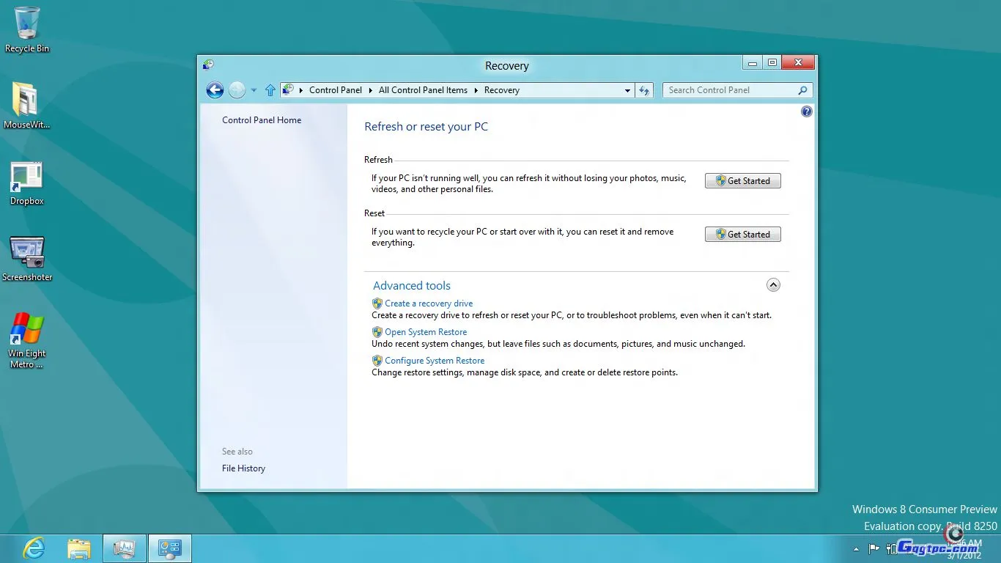The width and height of the screenshot is (1001, 563).
Task: Click the Refresh address bar icon
Action: click(644, 90)
